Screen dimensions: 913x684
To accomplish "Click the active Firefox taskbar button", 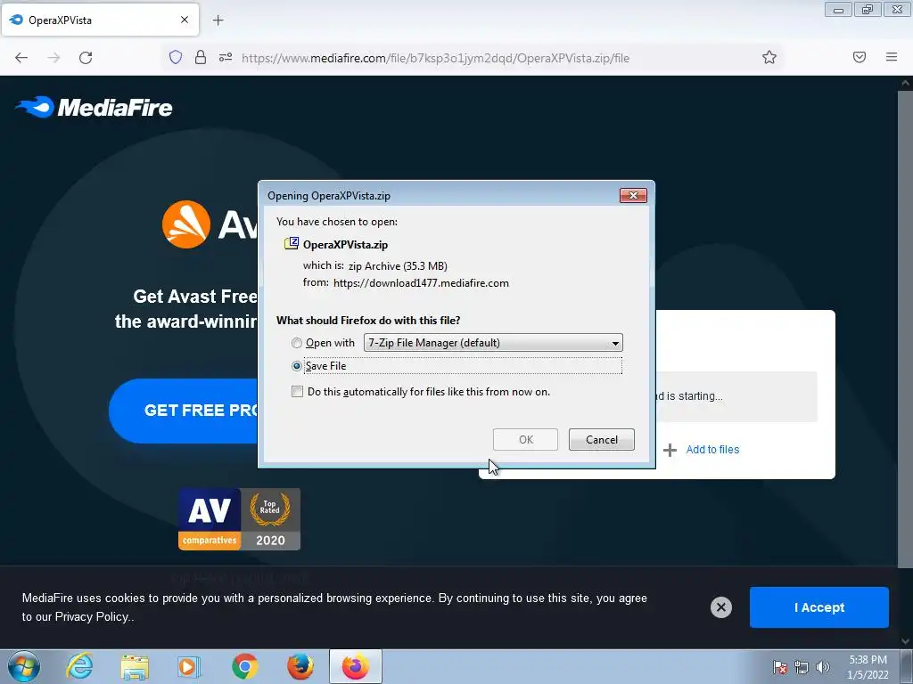I will (356, 666).
